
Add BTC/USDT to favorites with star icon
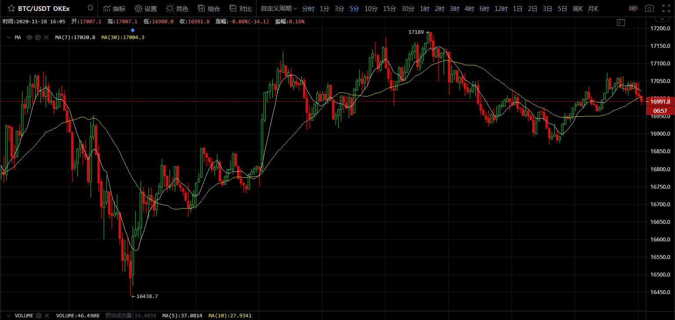pos(11,8)
